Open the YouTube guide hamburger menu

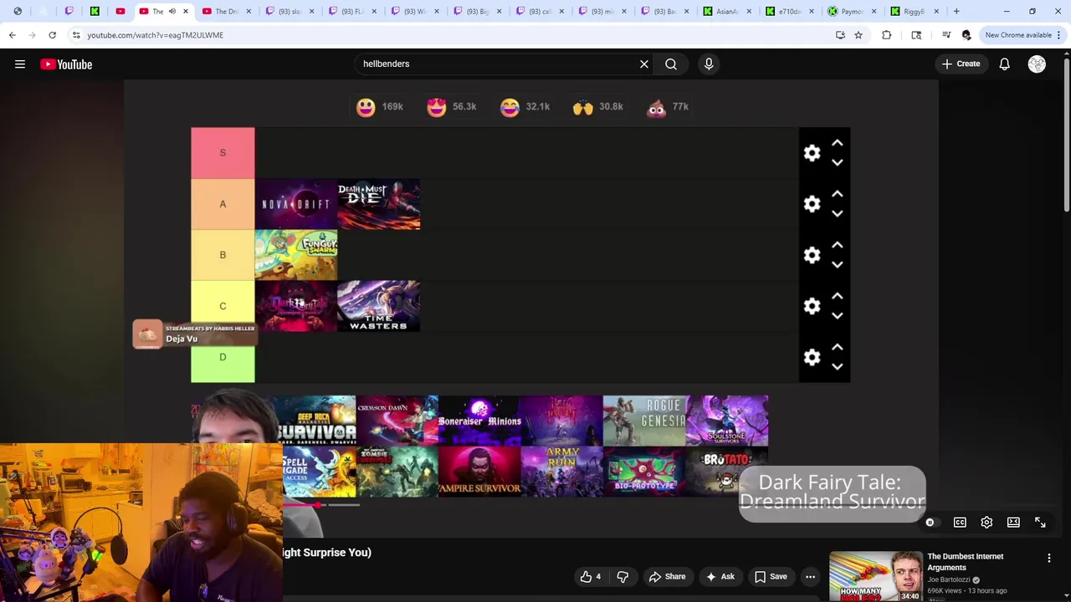(20, 64)
